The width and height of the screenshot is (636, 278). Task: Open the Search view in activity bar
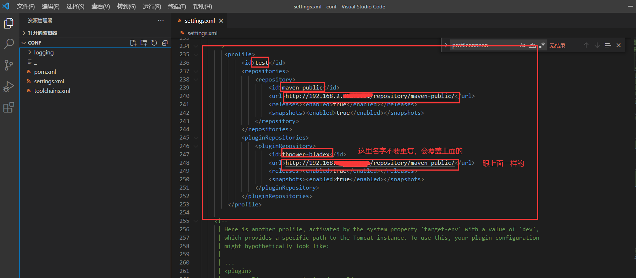[9, 44]
